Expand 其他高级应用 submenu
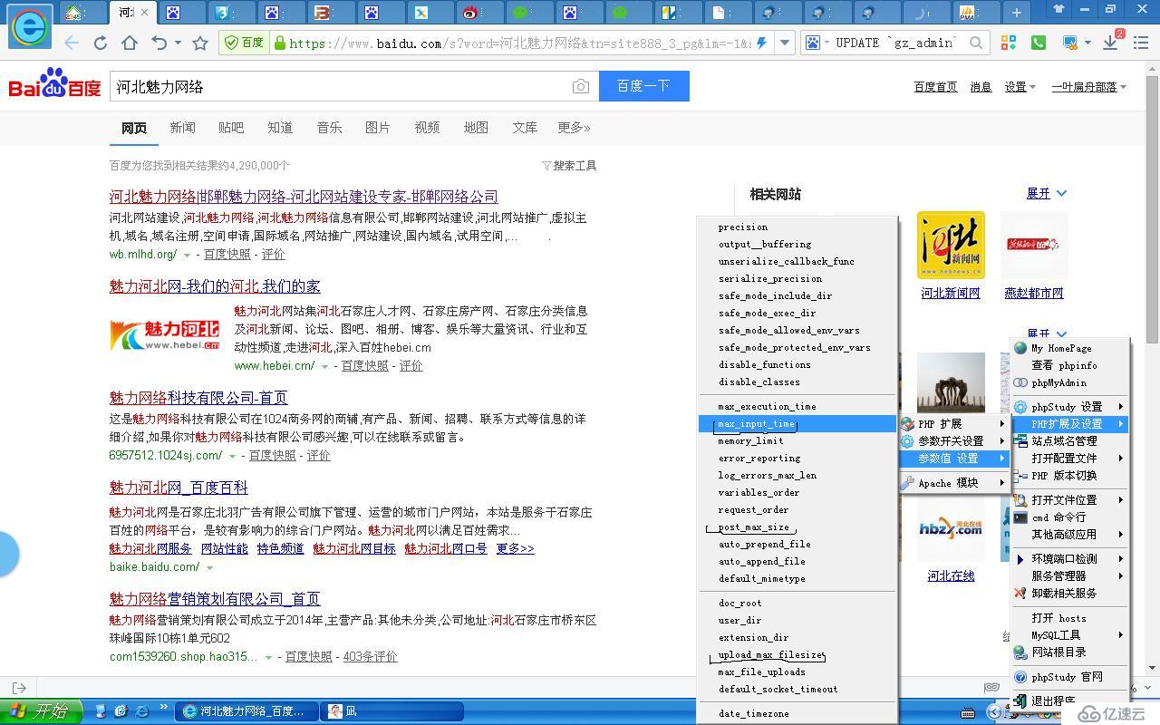 (1069, 535)
